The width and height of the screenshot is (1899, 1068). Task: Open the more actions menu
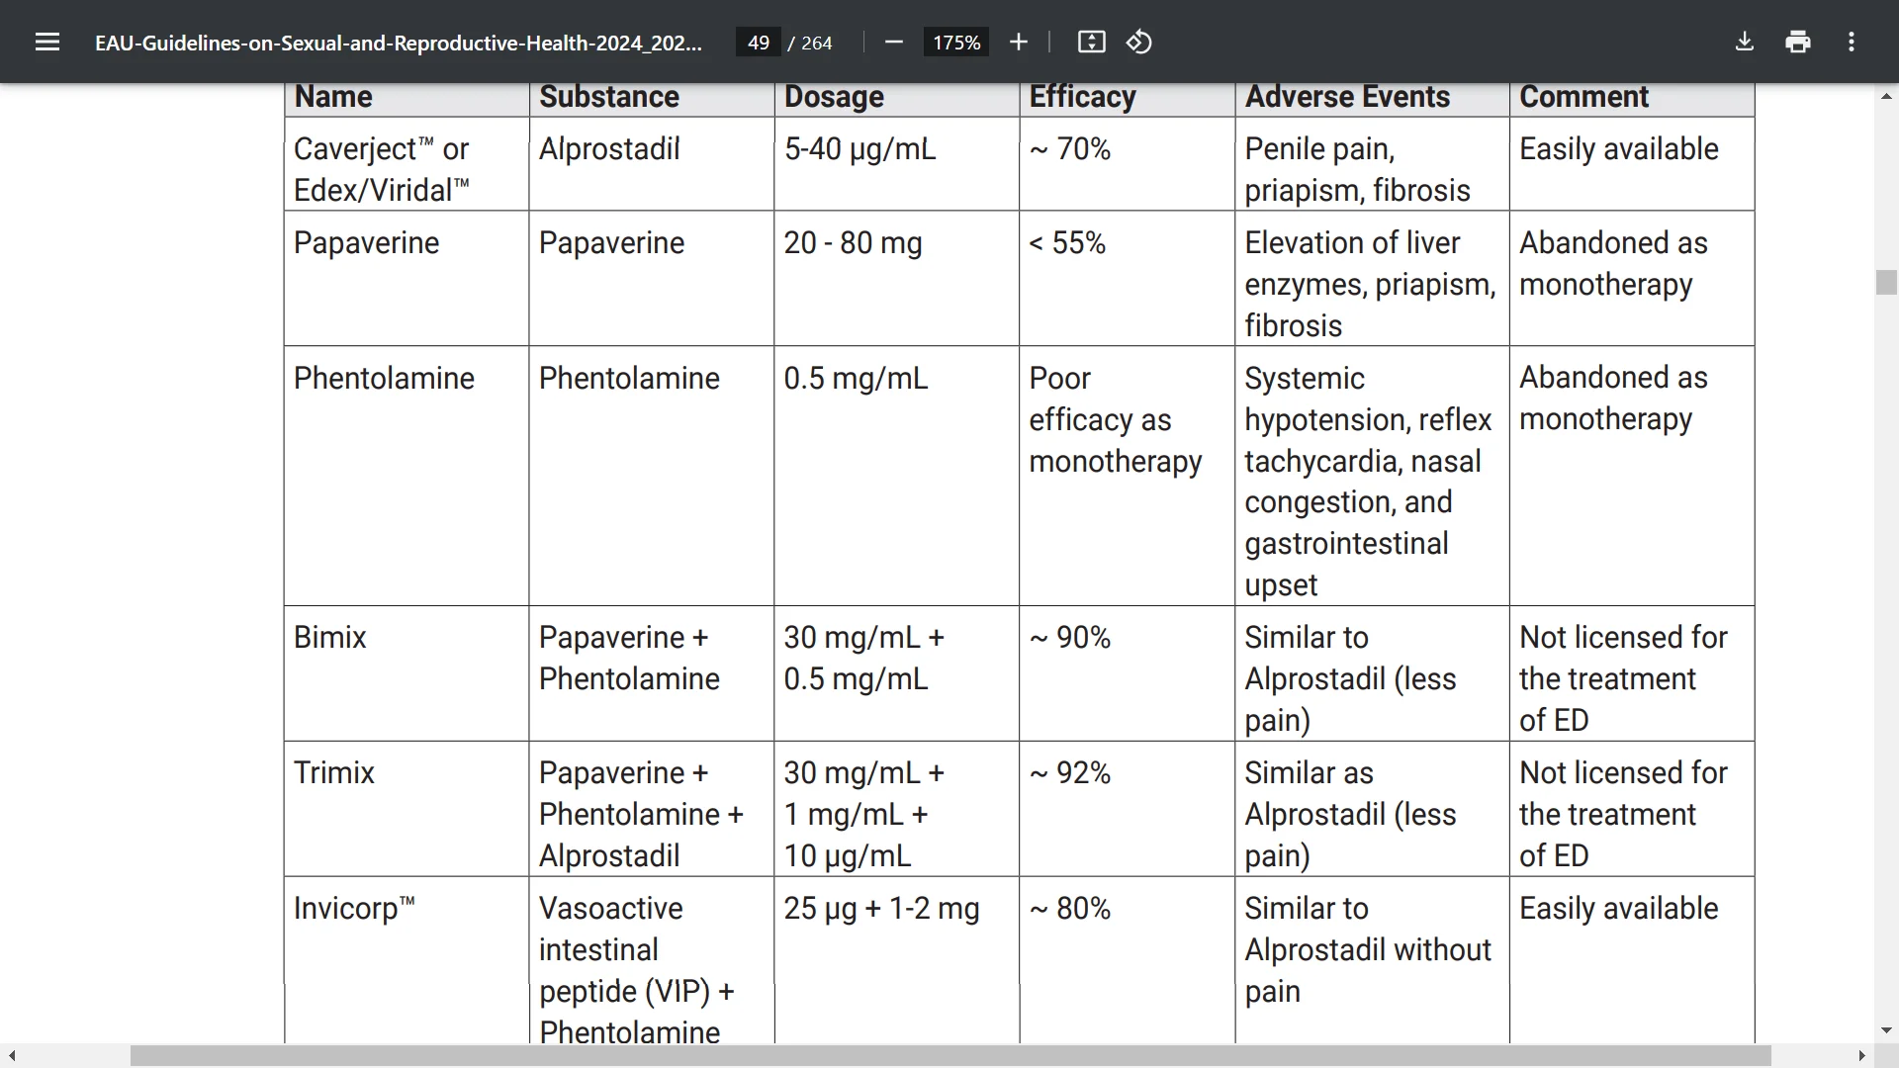1852,42
